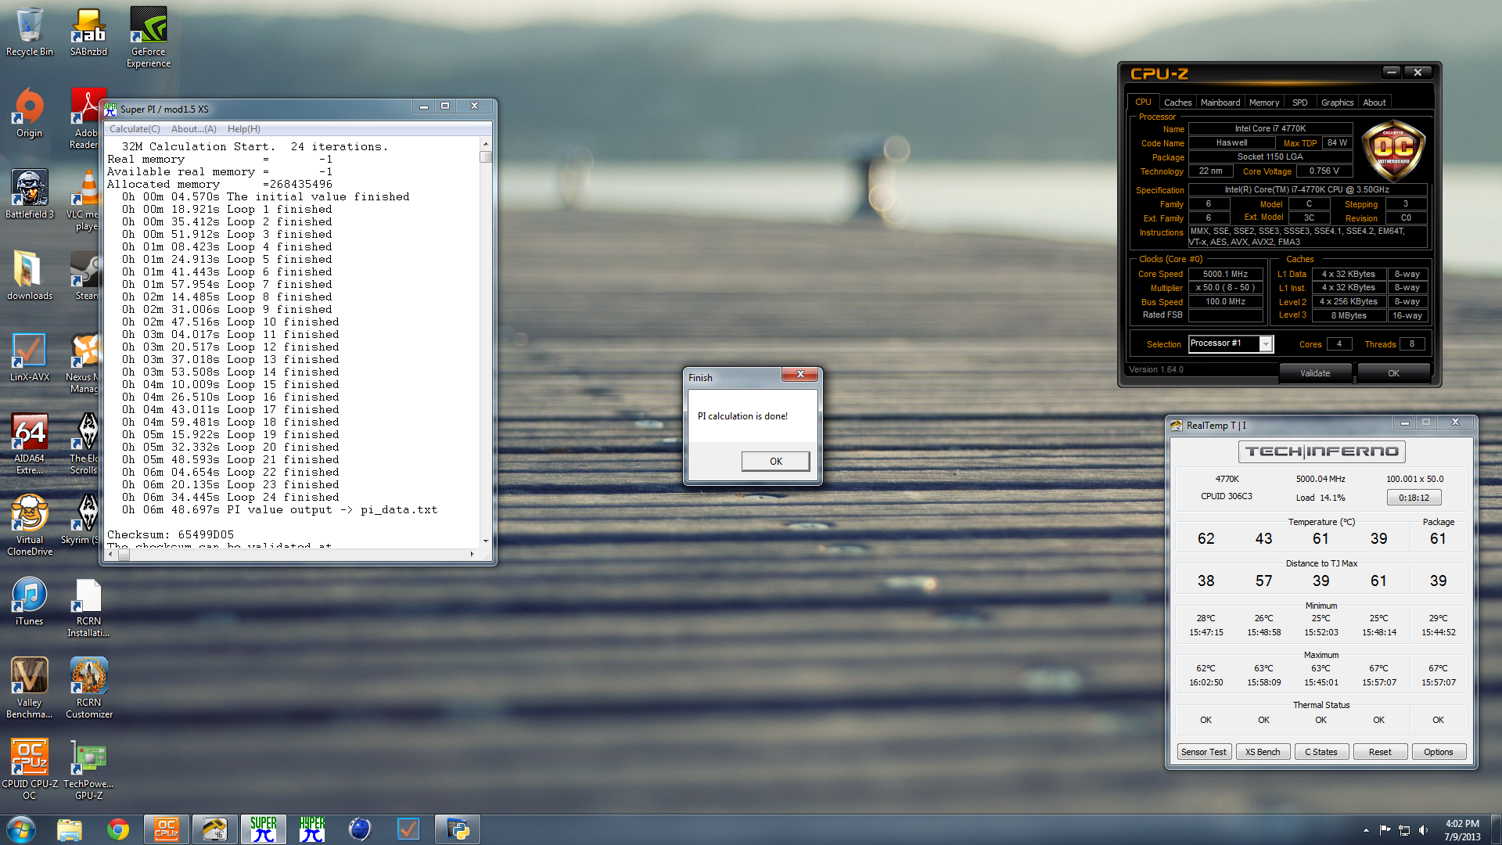Launch the AIDA64 Extreme desktop icon
This screenshot has height=845, width=1502.
coord(30,444)
